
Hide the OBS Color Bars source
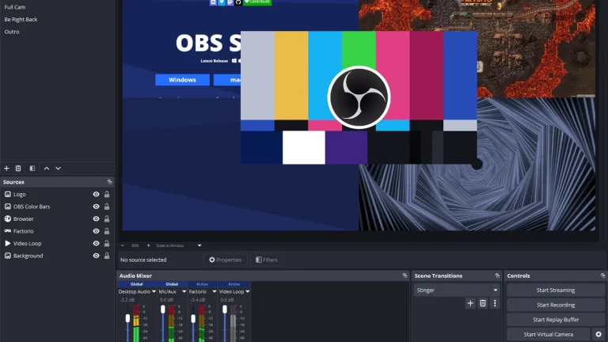(x=96, y=207)
